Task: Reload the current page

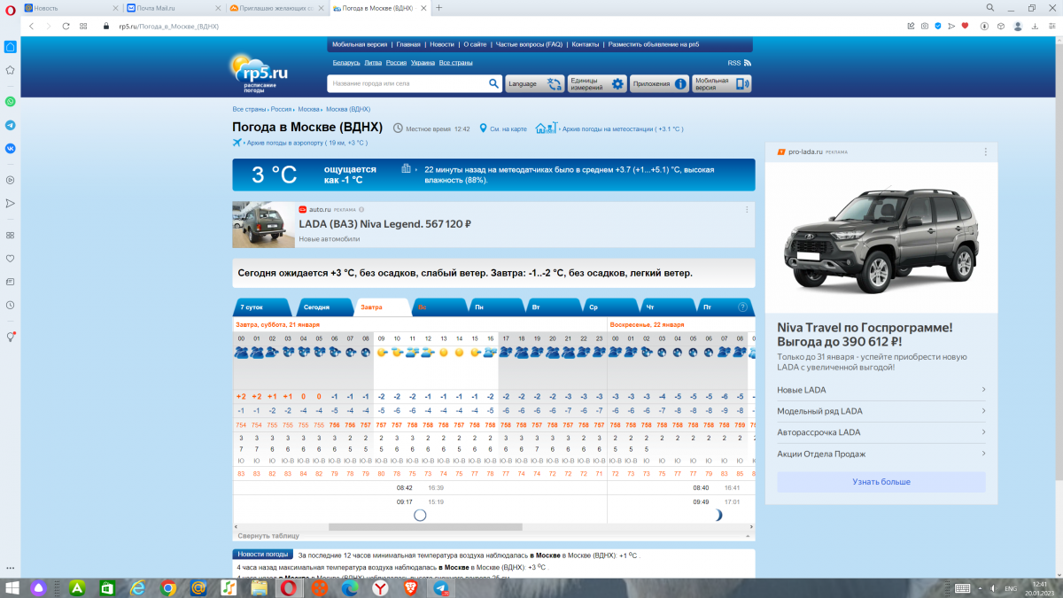Action: (66, 26)
